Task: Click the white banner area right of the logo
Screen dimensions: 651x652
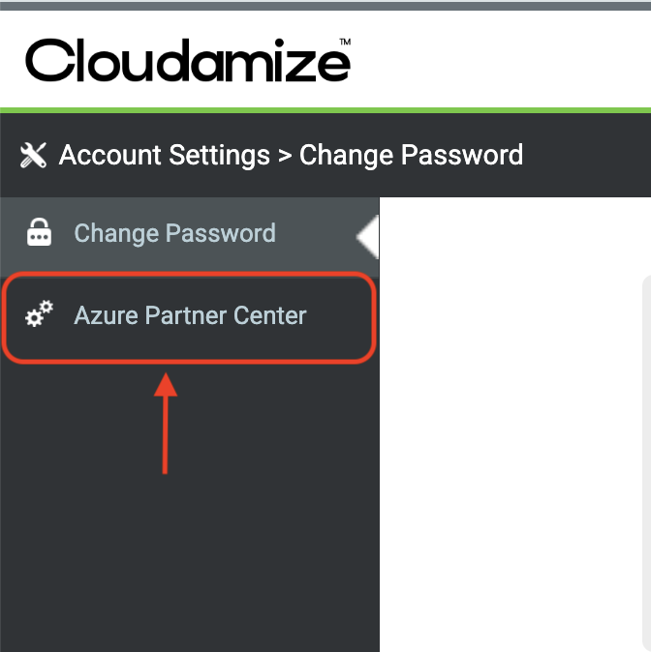Action: click(504, 61)
